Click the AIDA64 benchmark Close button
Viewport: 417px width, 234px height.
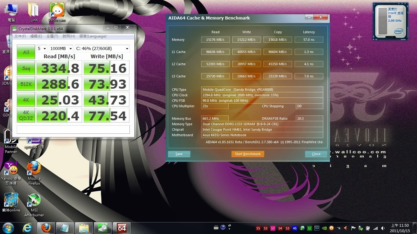coord(316,154)
